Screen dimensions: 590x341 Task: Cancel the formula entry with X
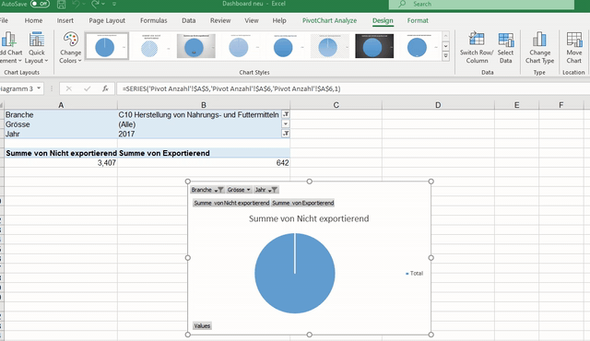[68, 88]
